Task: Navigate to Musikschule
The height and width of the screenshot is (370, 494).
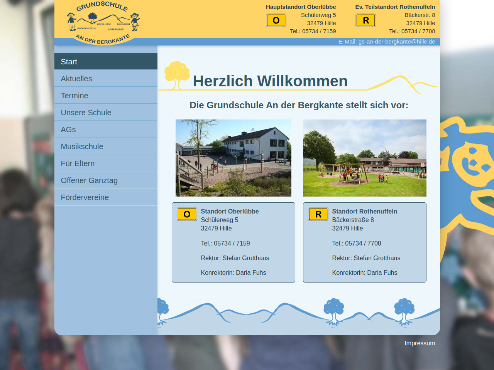Action: [x=106, y=146]
